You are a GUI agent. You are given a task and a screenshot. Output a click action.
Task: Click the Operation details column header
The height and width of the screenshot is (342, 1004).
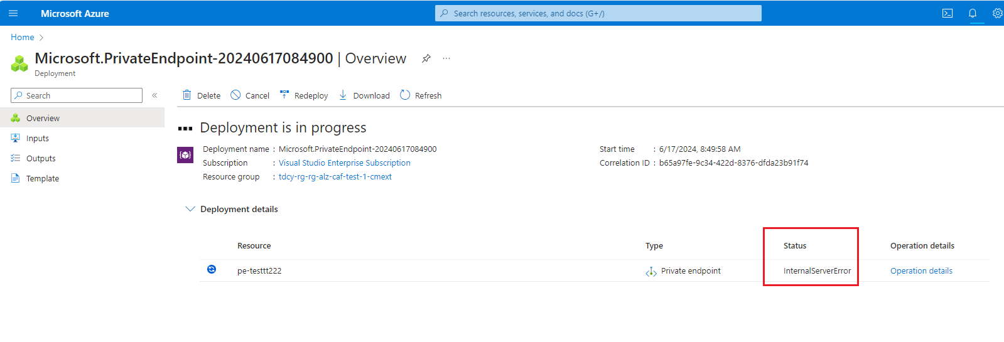922,245
